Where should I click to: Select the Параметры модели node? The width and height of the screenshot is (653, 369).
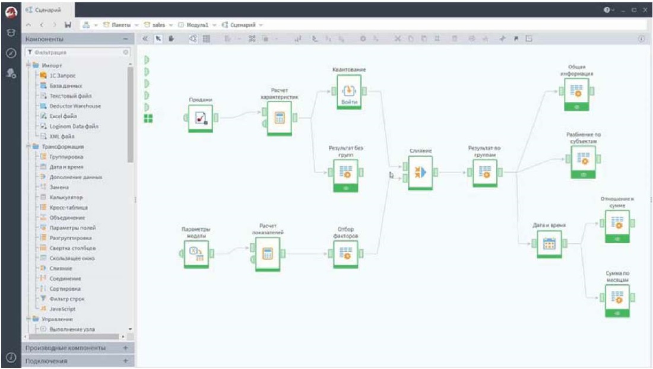pos(196,253)
